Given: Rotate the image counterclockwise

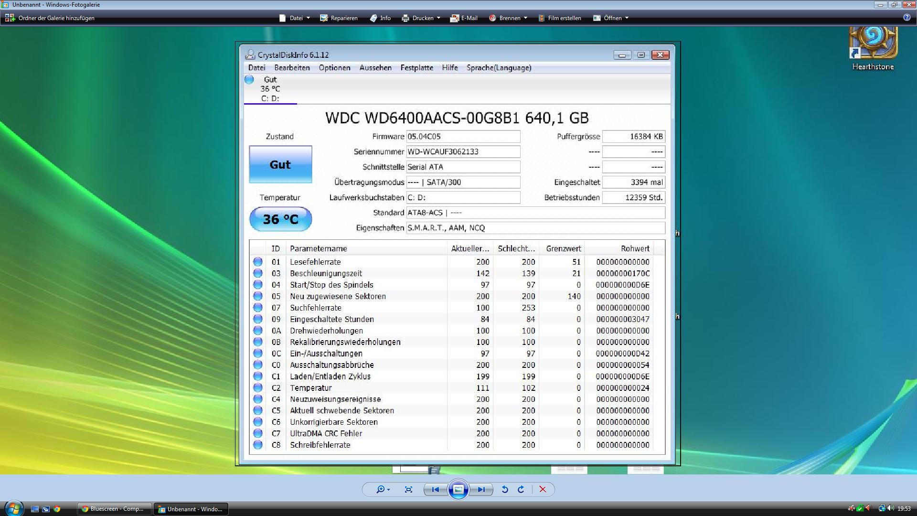Looking at the screenshot, I should [x=505, y=489].
